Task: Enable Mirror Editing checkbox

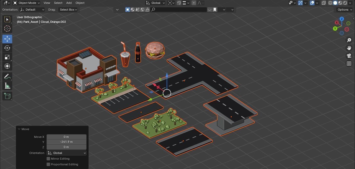Action: [x=48, y=159]
